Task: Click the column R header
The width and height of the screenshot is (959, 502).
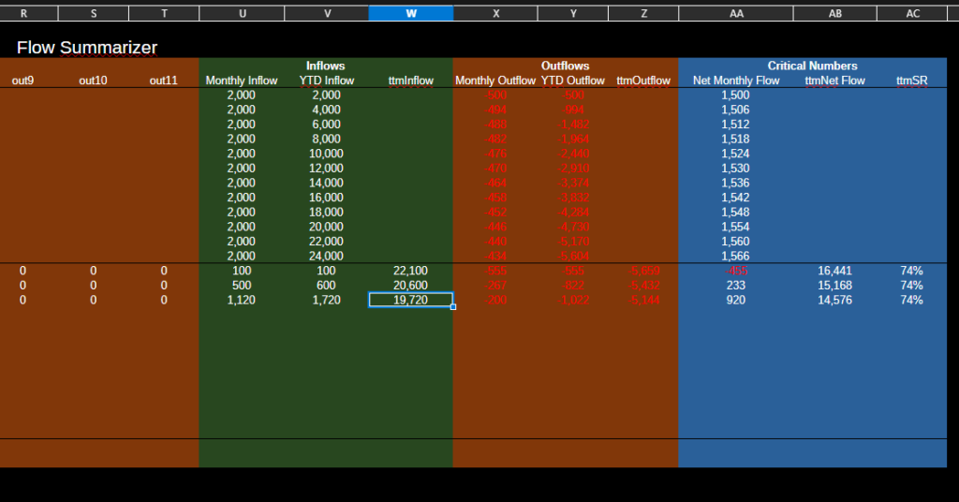Action: coord(23,13)
